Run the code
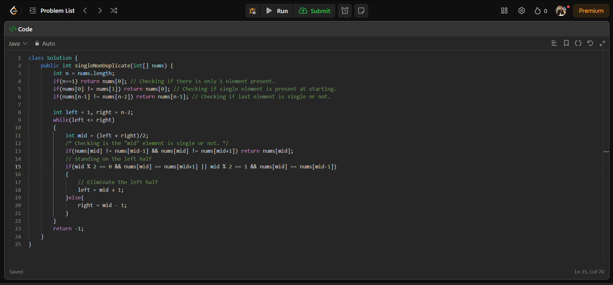Viewport: 613px width, 285px height. coord(277,11)
